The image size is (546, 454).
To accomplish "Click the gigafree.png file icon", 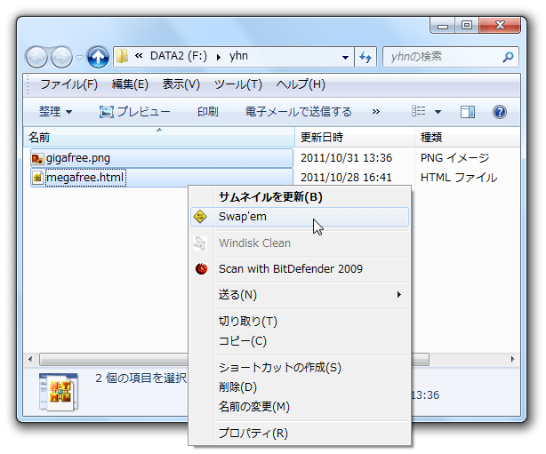I will coord(37,159).
